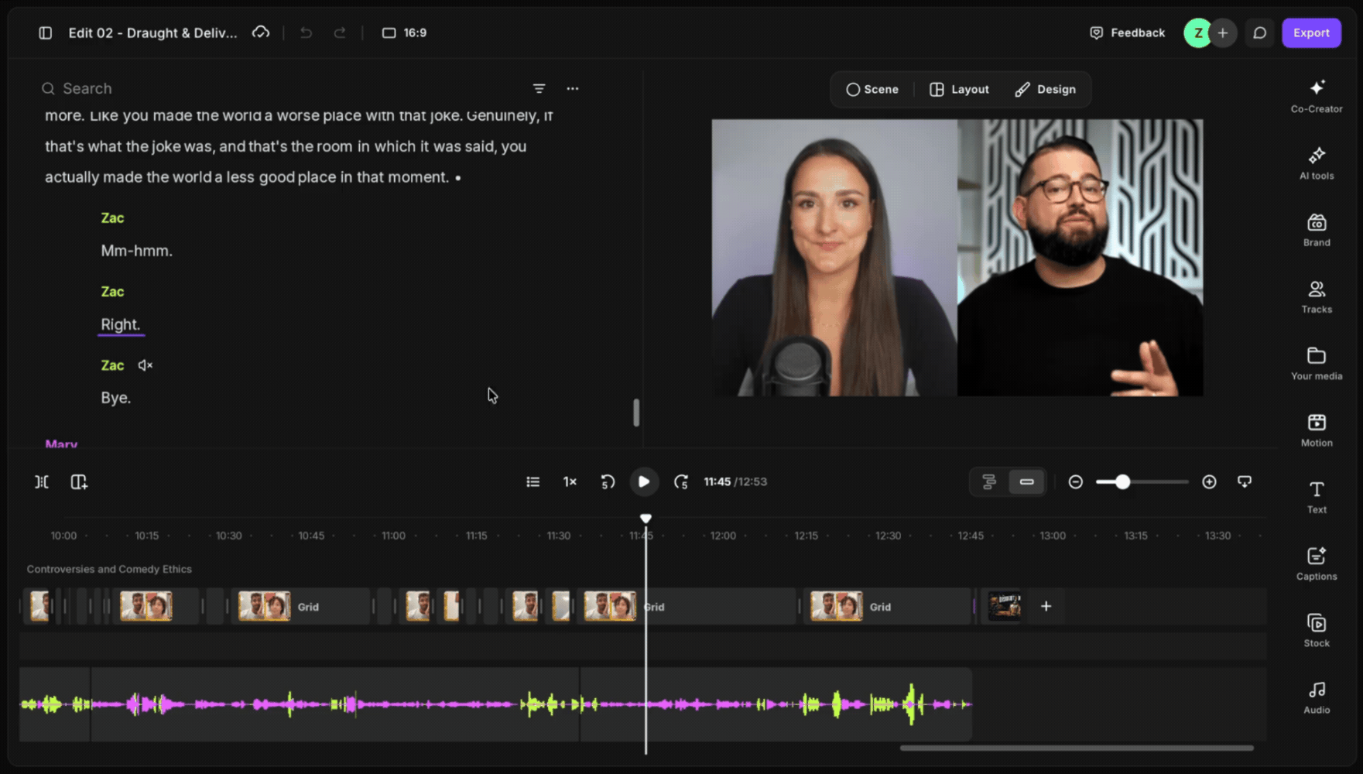Open the AI tools panel
1363x774 pixels.
click(1317, 163)
